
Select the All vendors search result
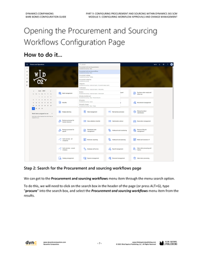(x=100, y=101)
